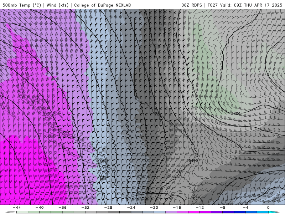
Task: Click the "College of DuPage NEXLAB" credit
Action: [102, 5]
